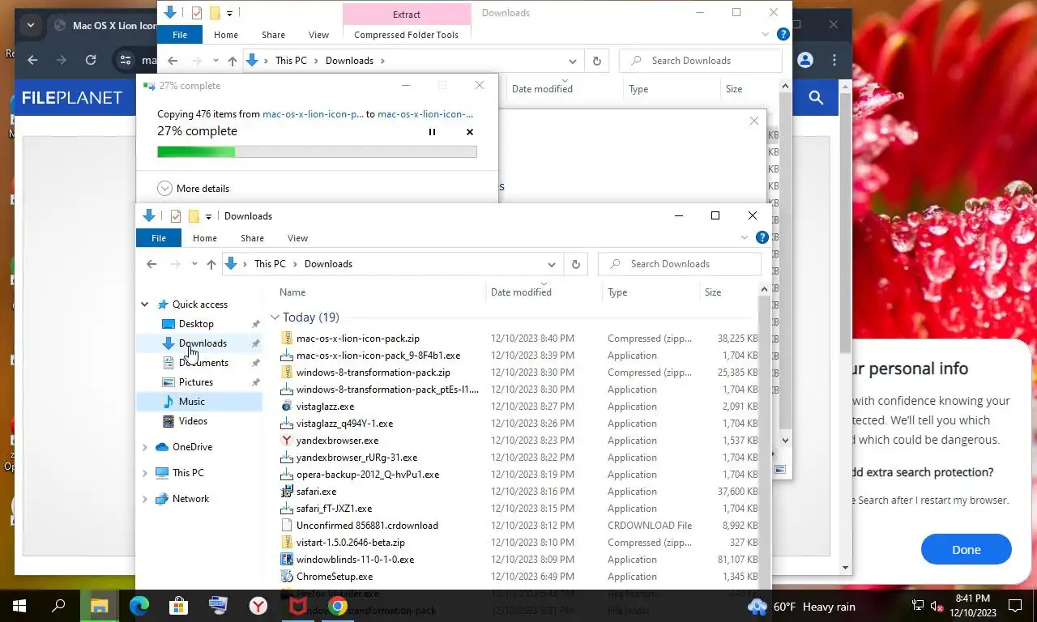Viewport: 1037px width, 622px height.
Task: Expand the This PC tree node
Action: tap(145, 473)
